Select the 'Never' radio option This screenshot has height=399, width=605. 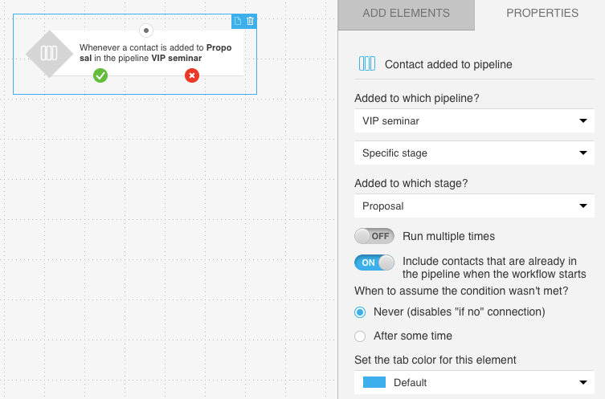tap(360, 311)
